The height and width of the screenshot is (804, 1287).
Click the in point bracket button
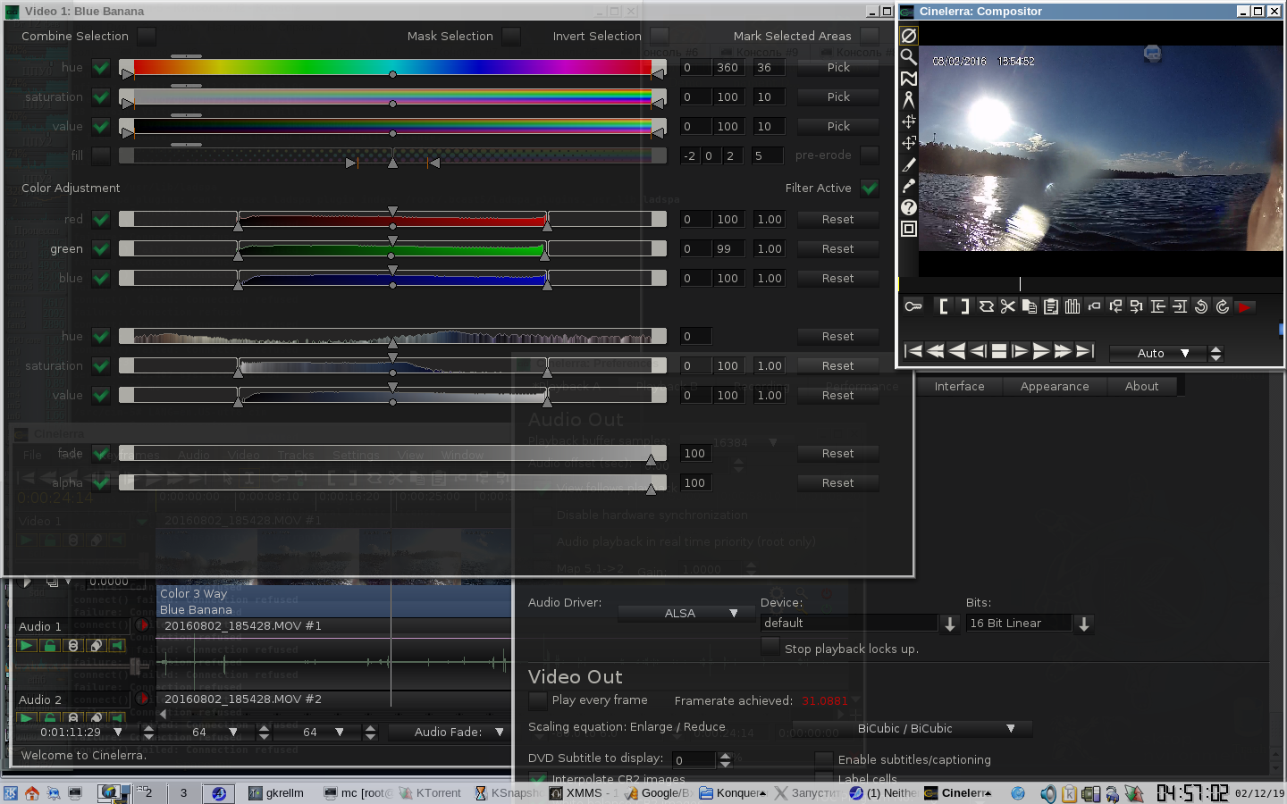944,306
